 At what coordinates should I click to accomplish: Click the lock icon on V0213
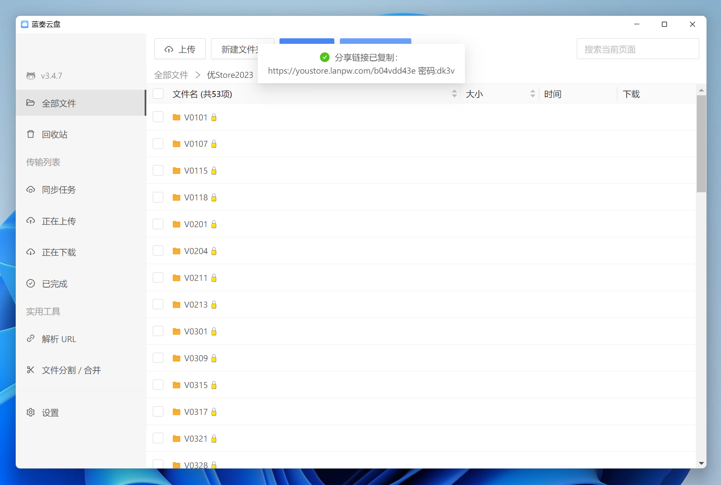point(214,305)
